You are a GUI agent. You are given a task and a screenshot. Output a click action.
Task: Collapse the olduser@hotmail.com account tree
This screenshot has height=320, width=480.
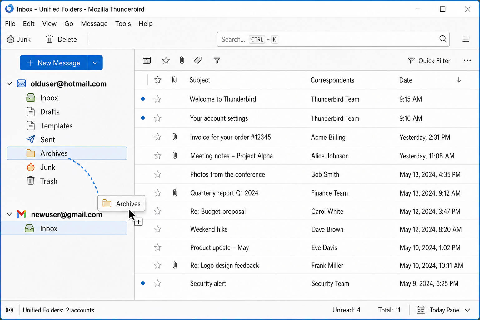(x=9, y=83)
